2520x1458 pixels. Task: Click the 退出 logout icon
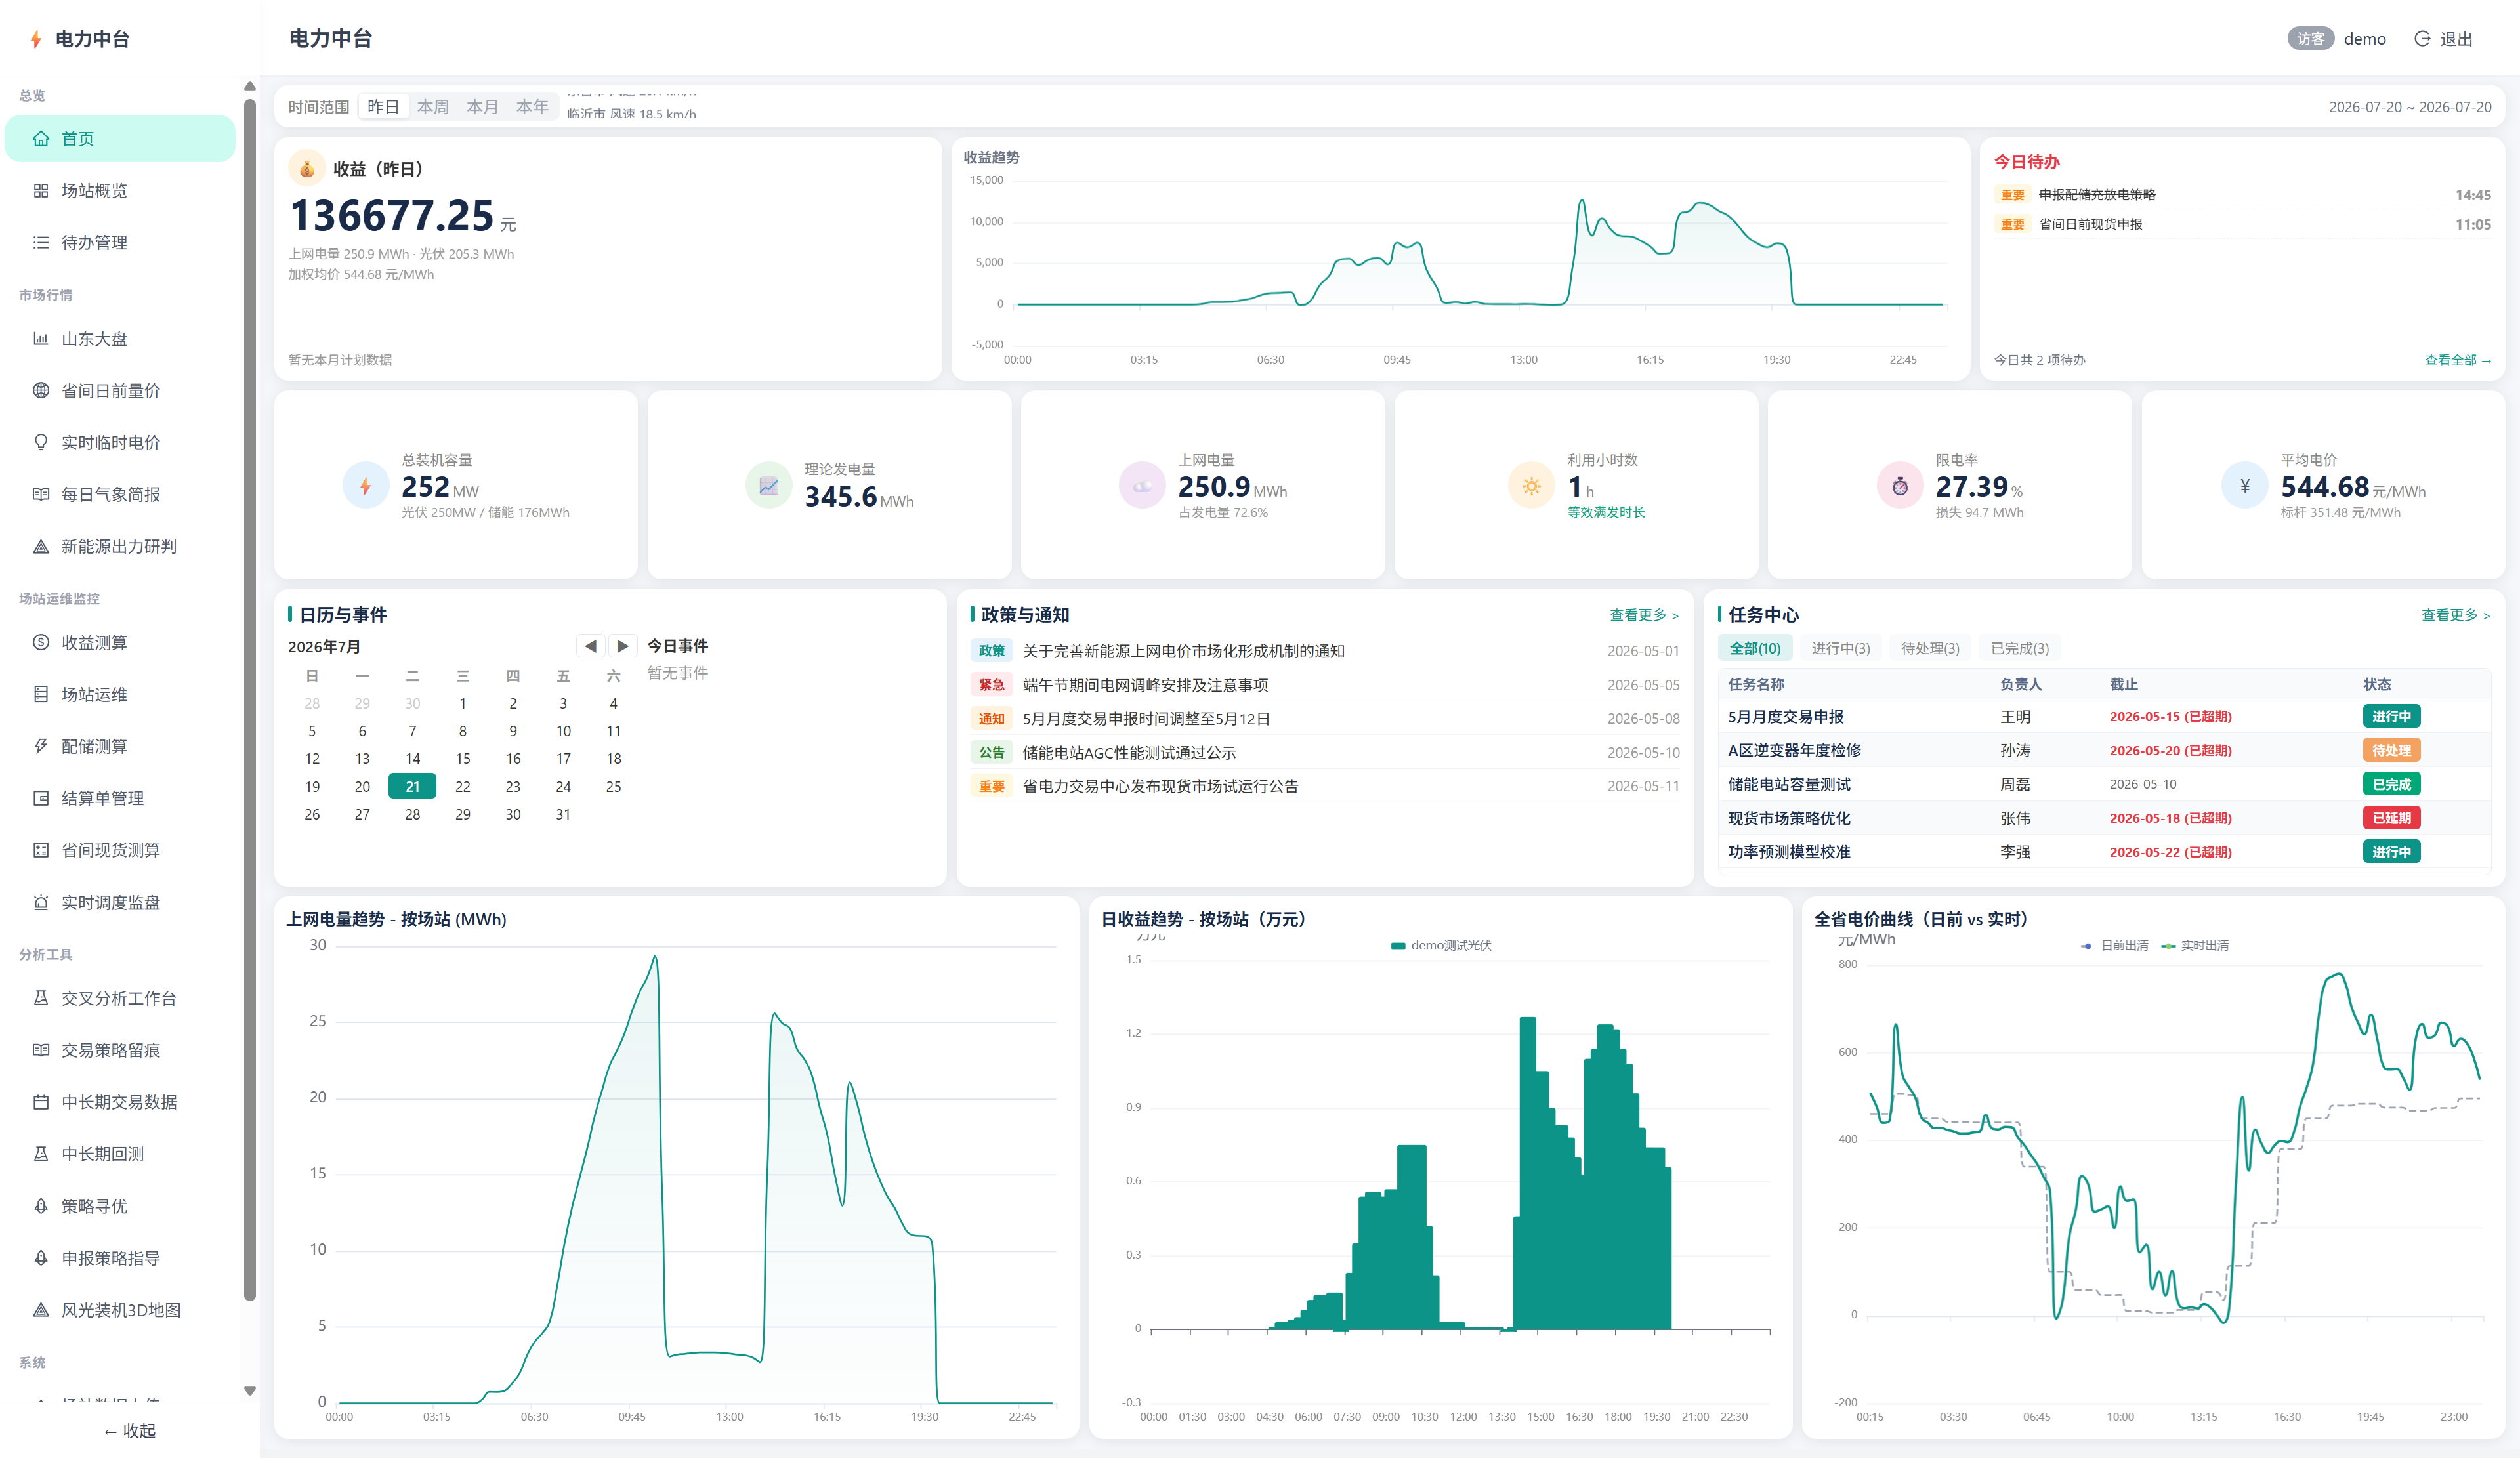pyautogui.click(x=2422, y=39)
